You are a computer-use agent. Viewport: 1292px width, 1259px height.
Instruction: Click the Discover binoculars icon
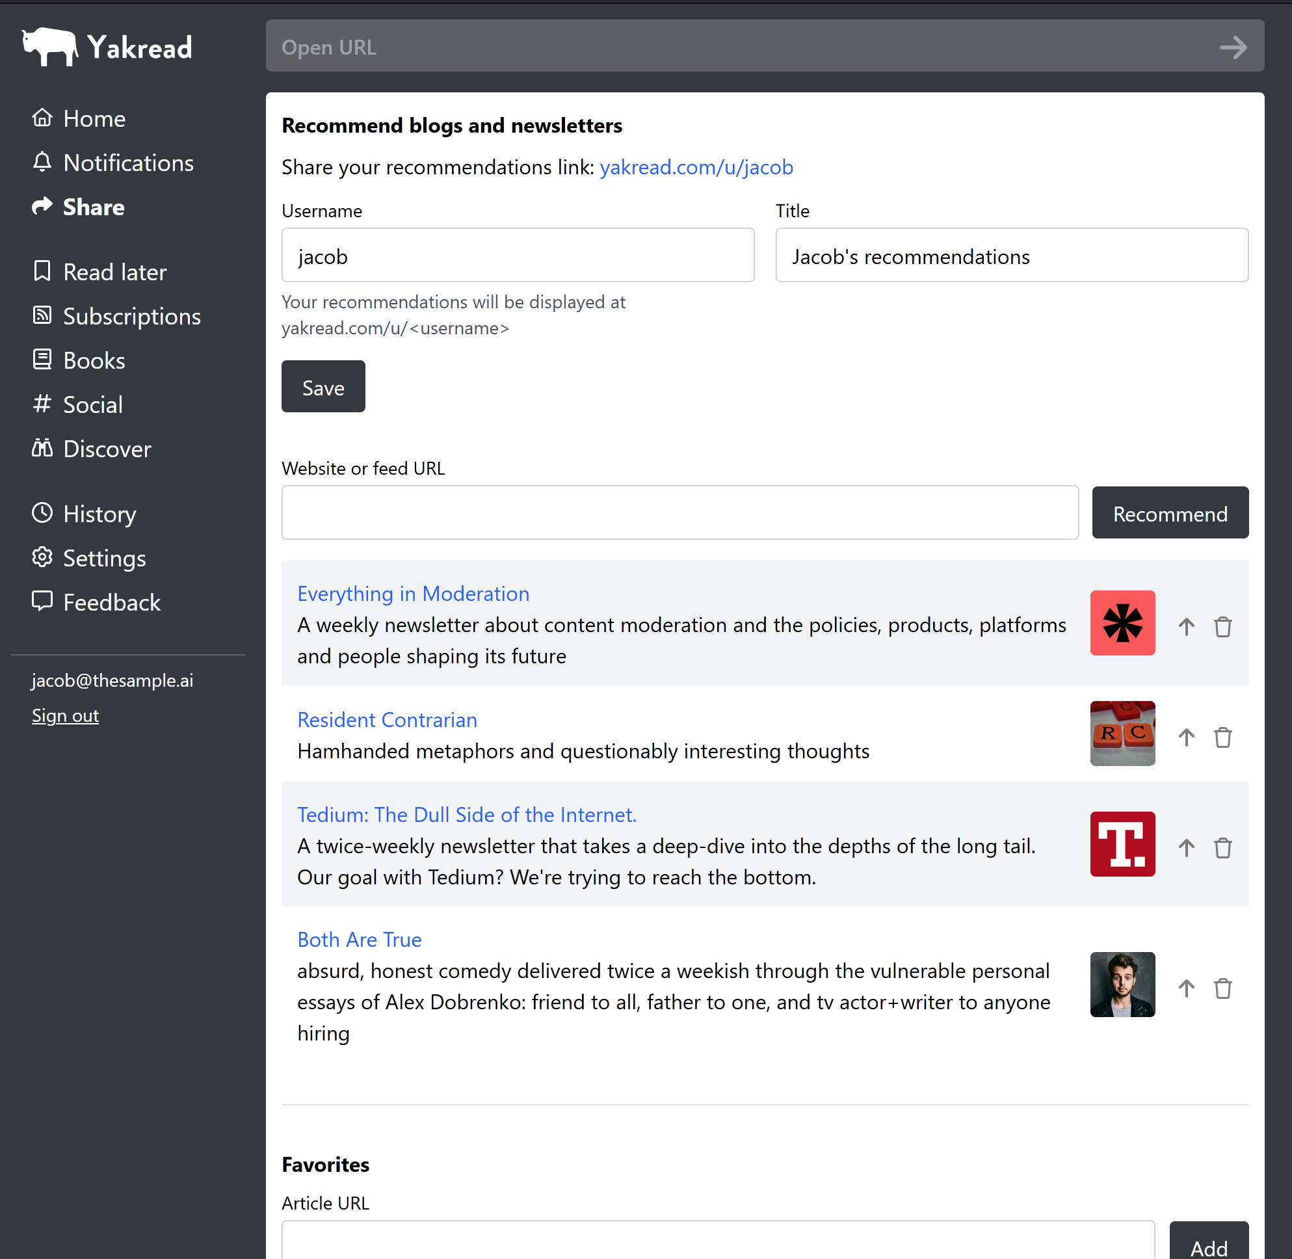pyautogui.click(x=42, y=448)
